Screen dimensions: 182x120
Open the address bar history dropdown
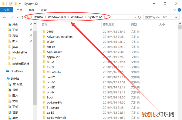[x=135, y=17]
